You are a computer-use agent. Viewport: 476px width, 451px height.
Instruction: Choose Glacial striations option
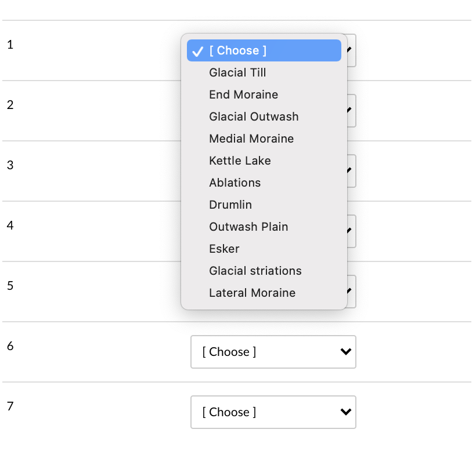[x=255, y=271]
